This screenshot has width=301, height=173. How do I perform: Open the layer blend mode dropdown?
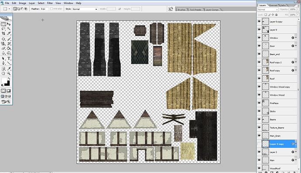coord(268,10)
